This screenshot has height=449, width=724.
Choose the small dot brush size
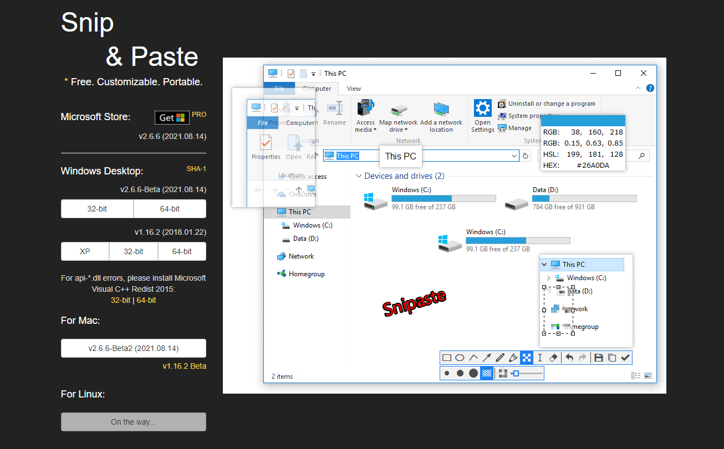point(447,373)
